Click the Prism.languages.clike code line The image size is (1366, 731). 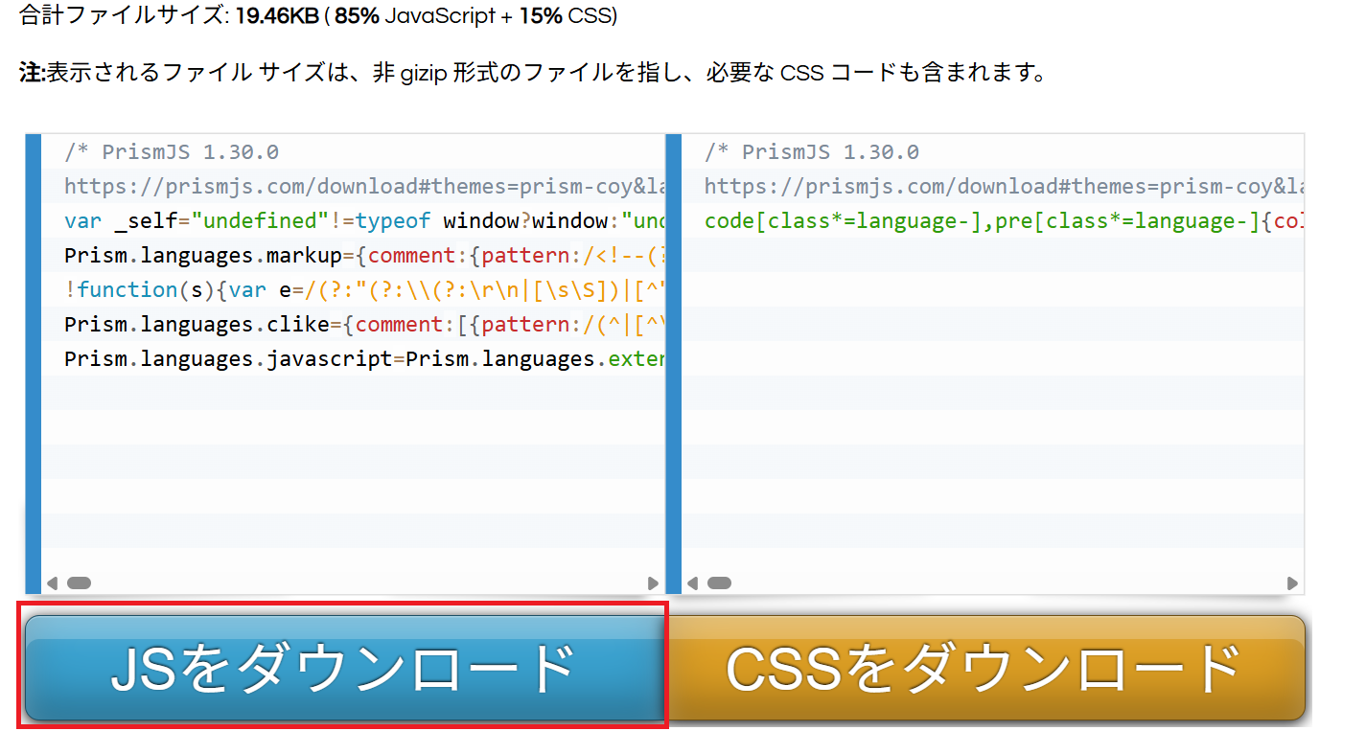(362, 325)
